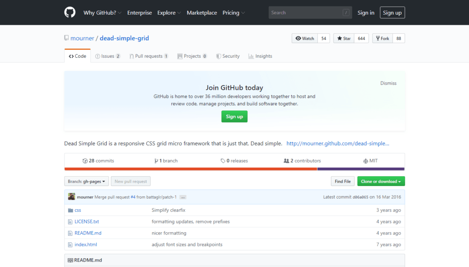Screen dimensions: 469x267
Task: Switch to the Issues tab
Action: [x=108, y=56]
